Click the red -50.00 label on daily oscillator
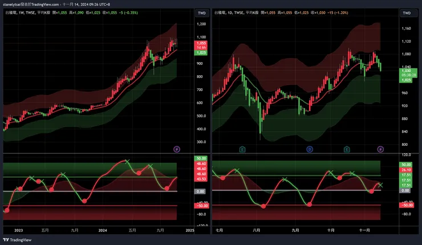Image resolution: width=422 pixels, height=245 pixels. [x=407, y=205]
